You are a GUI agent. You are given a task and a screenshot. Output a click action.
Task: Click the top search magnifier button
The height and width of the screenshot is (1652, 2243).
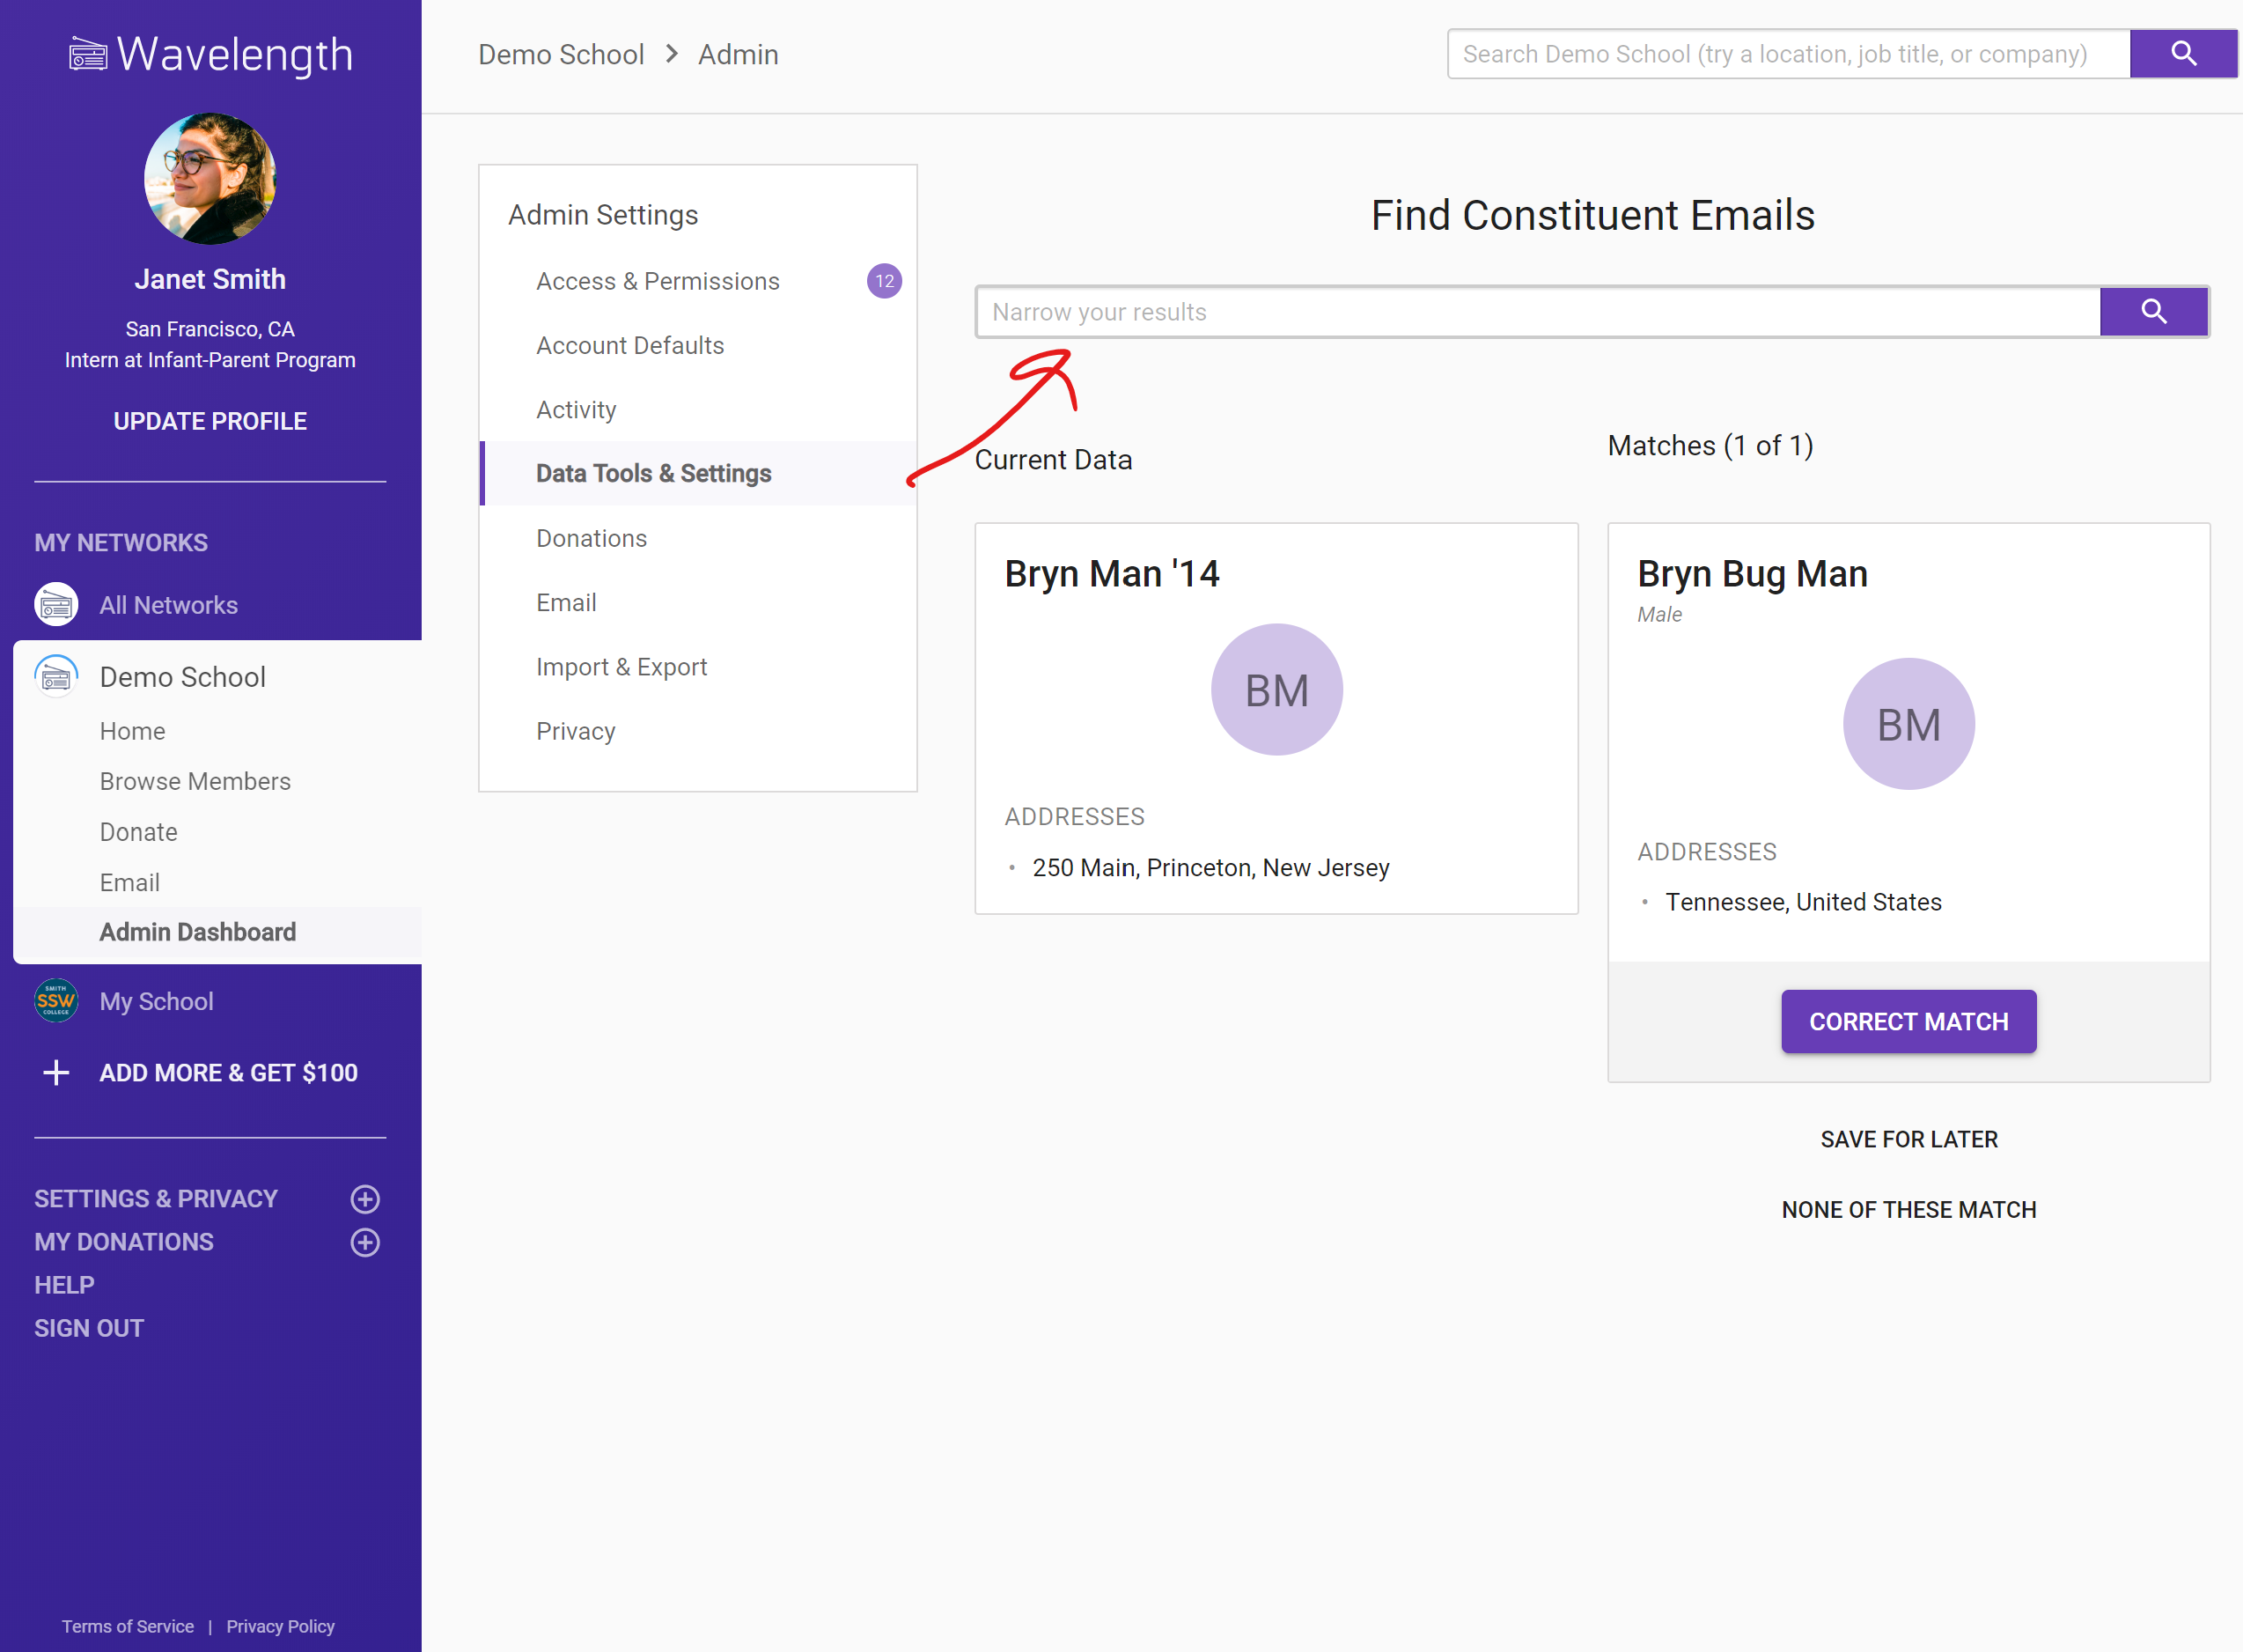tap(2182, 54)
